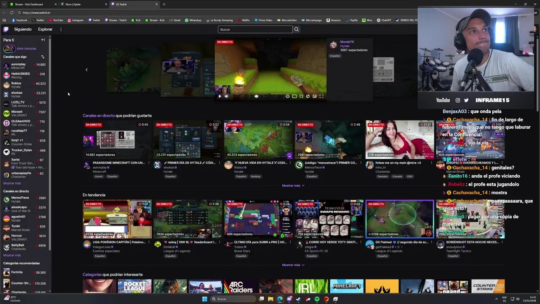Open options for MenosTrece stream card
Image resolution: width=540 pixels, height=304 pixels.
tap(361, 163)
